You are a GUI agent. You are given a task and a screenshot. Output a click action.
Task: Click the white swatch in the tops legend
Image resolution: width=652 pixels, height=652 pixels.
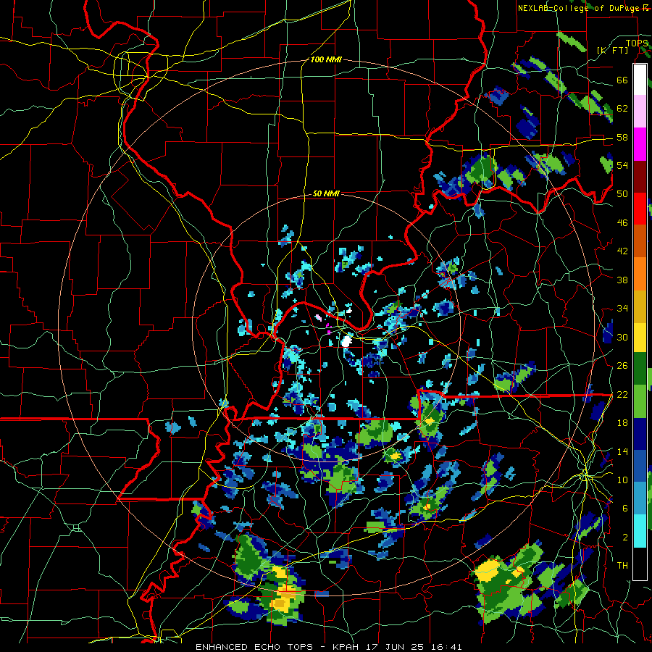pyautogui.click(x=640, y=80)
